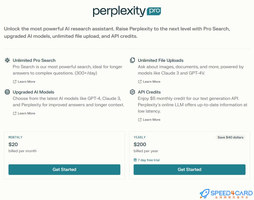Open Learn More under Unlimited Pro Search
The image size is (254, 200).
click(27, 82)
